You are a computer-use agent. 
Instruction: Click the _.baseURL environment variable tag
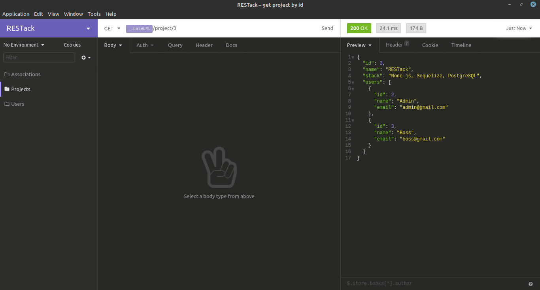(139, 29)
